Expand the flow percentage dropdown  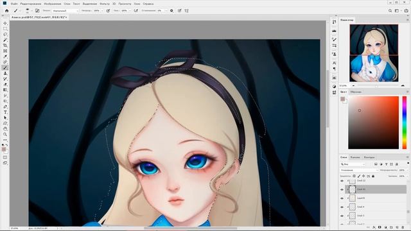(x=130, y=11)
